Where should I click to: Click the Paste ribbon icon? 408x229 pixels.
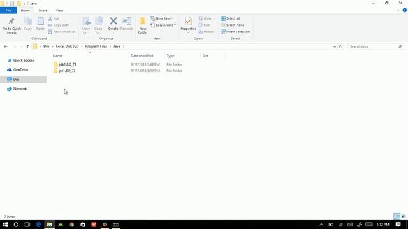[x=40, y=24]
